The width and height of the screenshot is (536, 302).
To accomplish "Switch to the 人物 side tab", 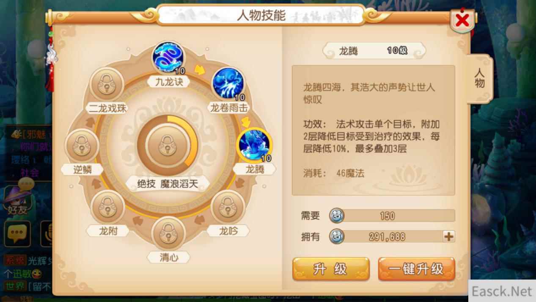I will click(x=479, y=78).
